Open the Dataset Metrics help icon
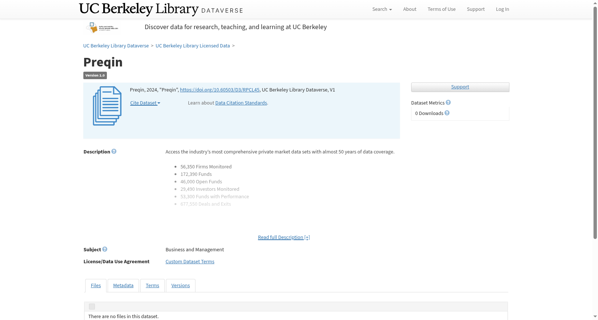 click(x=448, y=102)
